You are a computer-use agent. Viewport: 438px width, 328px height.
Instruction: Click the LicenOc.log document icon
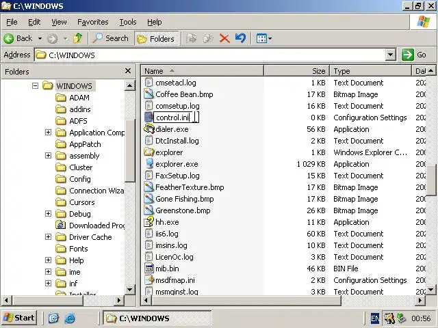149,257
